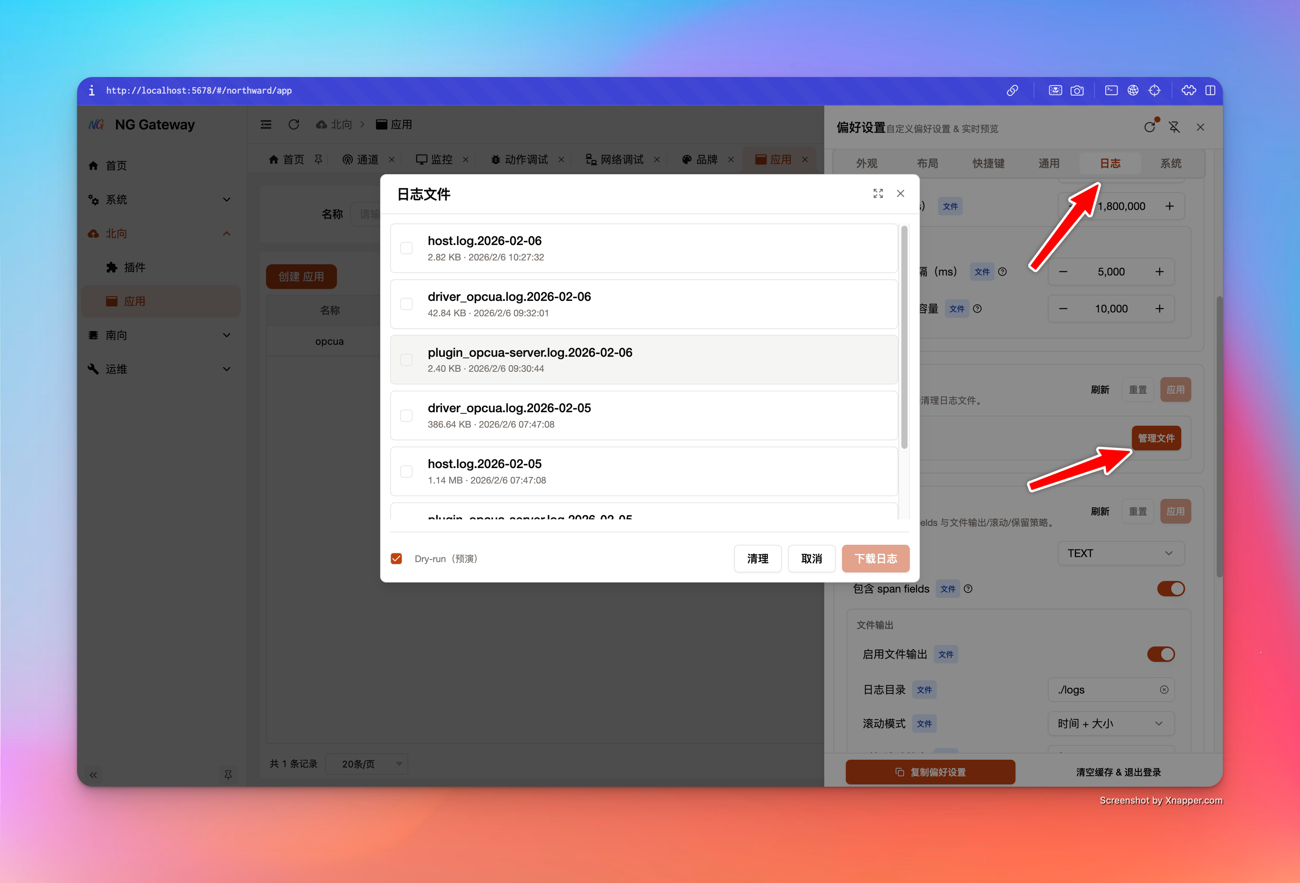
Task: Click the globe icon in top bar
Action: (x=1133, y=91)
